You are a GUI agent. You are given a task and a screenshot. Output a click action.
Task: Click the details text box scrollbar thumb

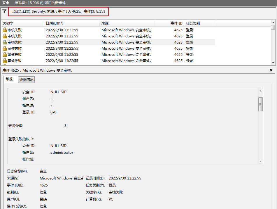coord(261,104)
